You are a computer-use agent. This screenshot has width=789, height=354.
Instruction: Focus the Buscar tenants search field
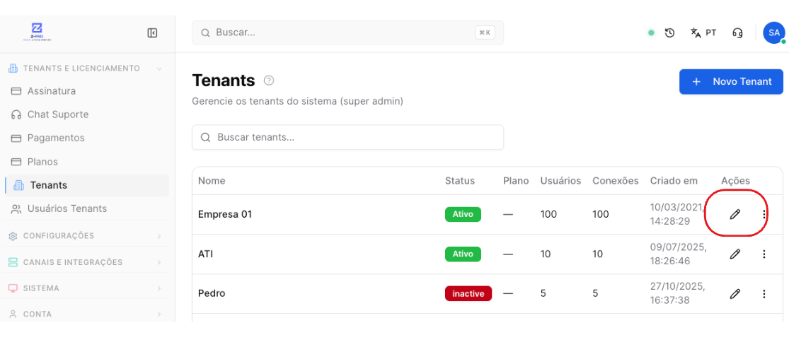pyautogui.click(x=347, y=137)
